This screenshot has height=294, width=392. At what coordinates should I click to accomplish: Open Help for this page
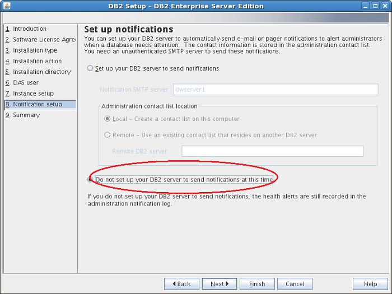371,284
